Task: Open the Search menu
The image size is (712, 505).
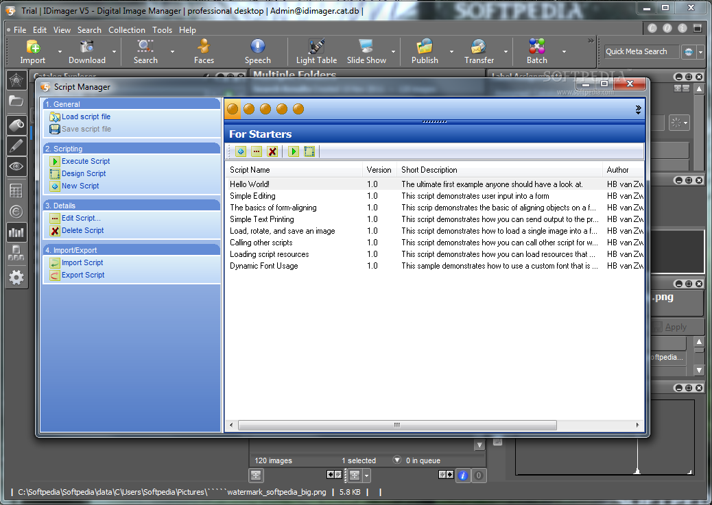Action: pos(89,30)
